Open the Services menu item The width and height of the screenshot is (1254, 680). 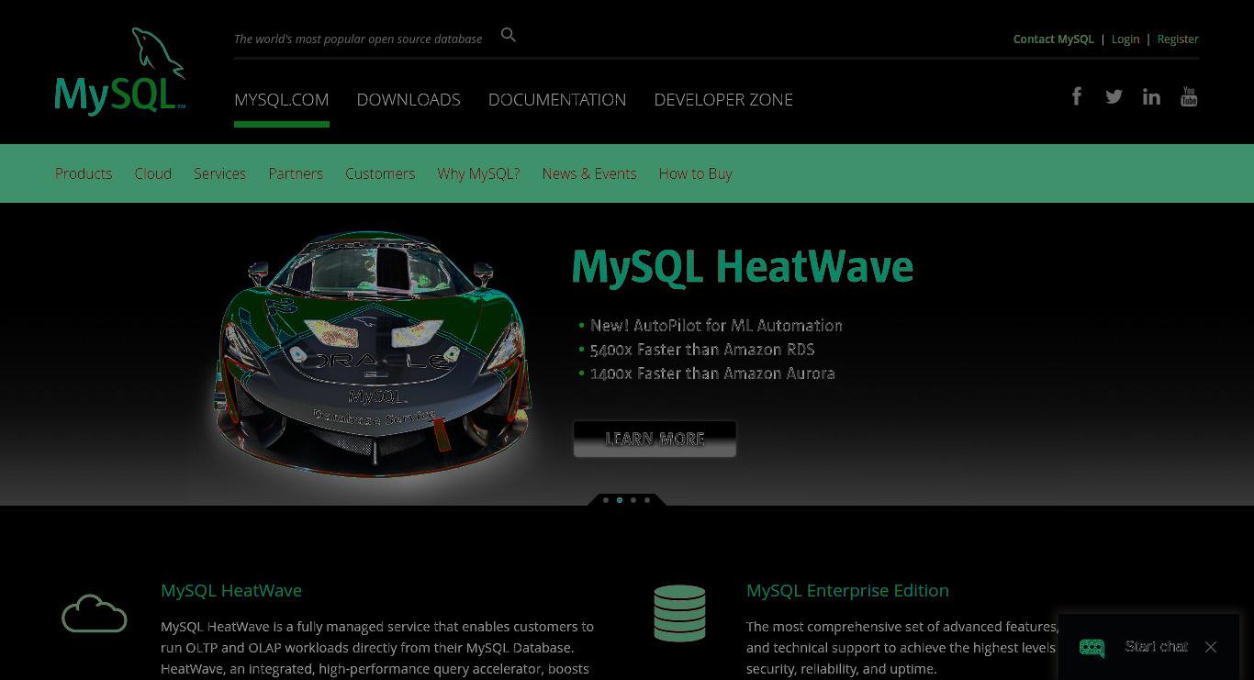tap(219, 173)
